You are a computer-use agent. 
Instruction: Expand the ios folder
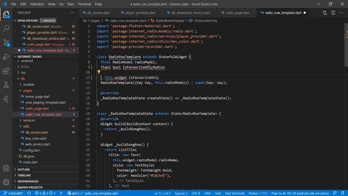point(23,72)
